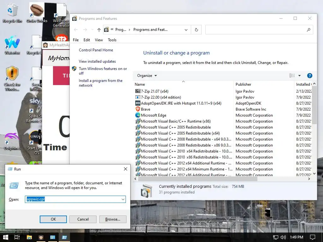Open the View menu

(99, 40)
